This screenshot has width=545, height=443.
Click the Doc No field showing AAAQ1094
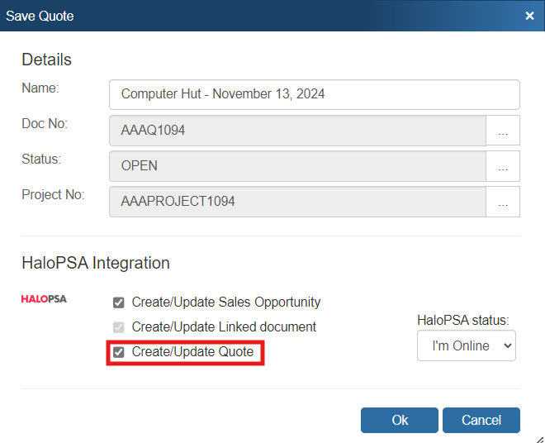pyautogui.click(x=297, y=131)
